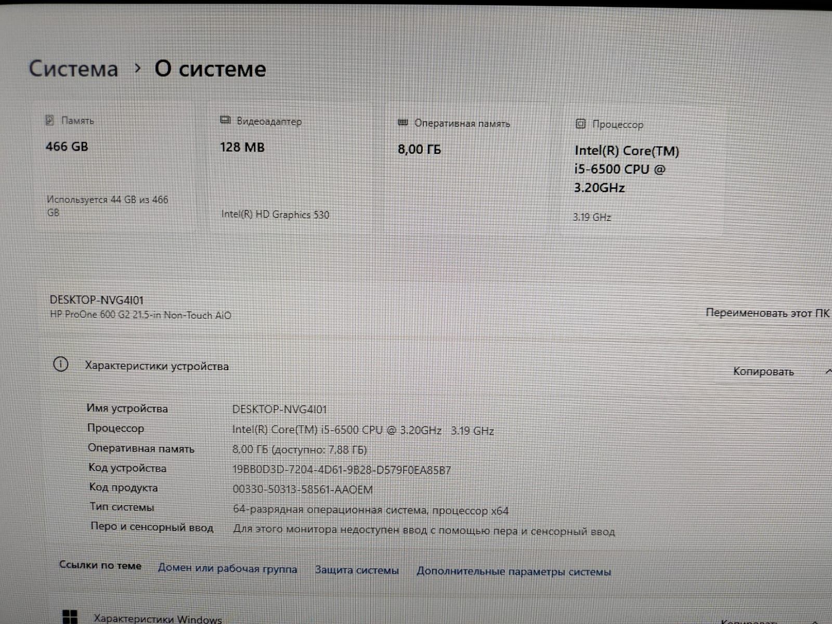
Task: Select the Intel Core i5-6500 processor card text
Action: (627, 169)
